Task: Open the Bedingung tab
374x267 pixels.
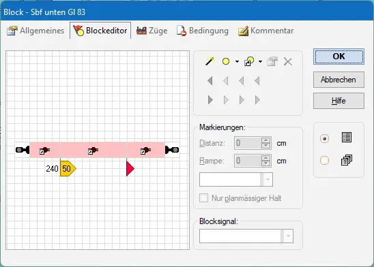Action: coord(202,31)
